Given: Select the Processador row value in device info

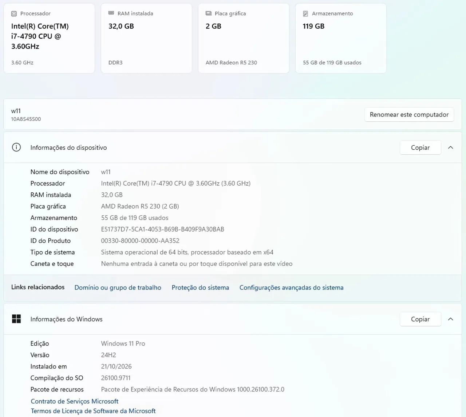Looking at the screenshot, I should pyautogui.click(x=176, y=184).
